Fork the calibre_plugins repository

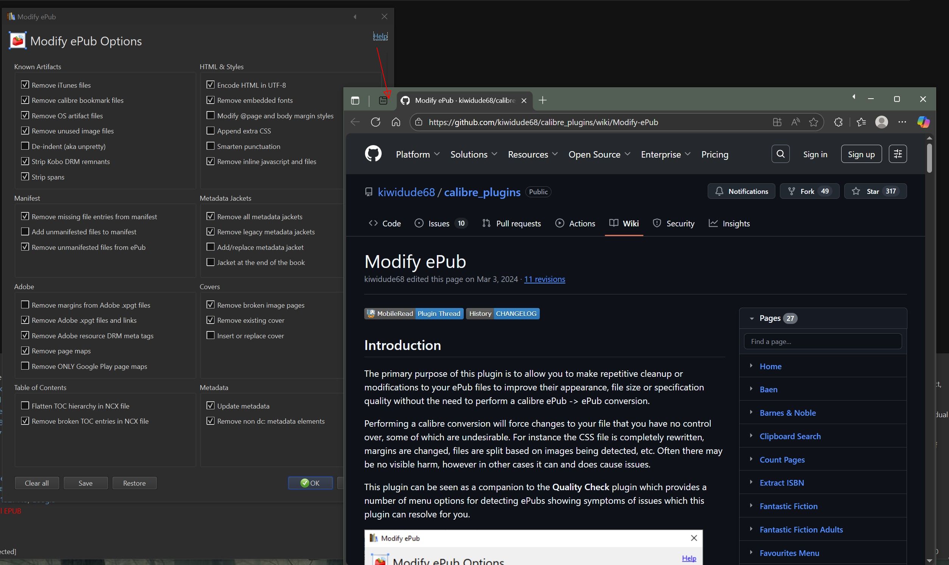pyautogui.click(x=809, y=191)
